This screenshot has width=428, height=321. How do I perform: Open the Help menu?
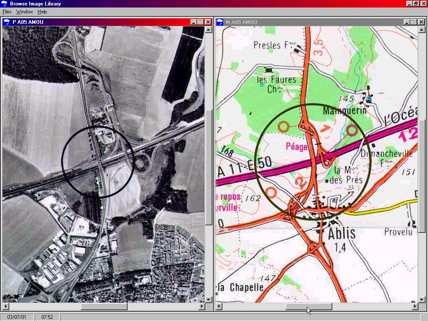(42, 12)
